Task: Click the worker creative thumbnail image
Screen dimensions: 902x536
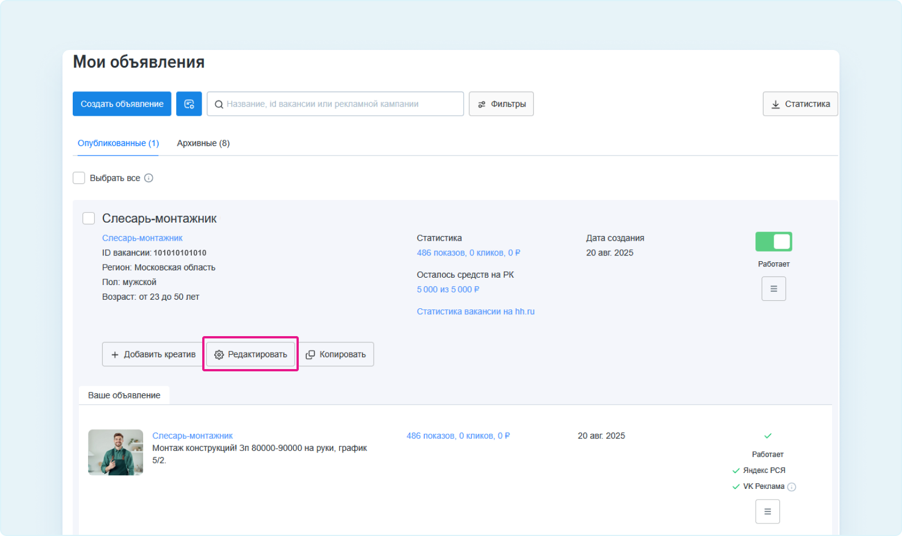Action: pos(116,453)
